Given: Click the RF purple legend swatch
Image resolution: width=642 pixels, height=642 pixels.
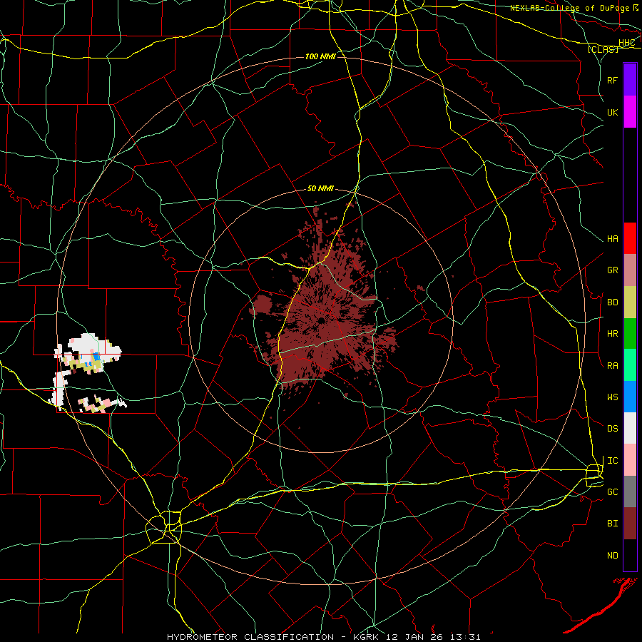Looking at the screenshot, I should tap(630, 80).
